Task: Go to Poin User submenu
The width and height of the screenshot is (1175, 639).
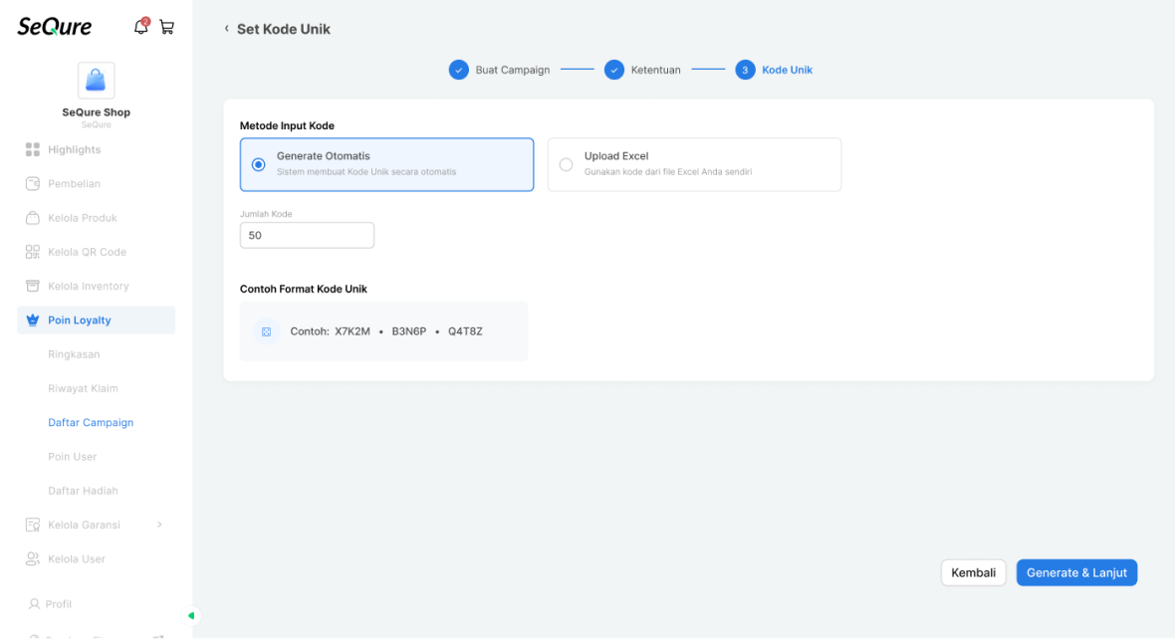Action: click(72, 456)
